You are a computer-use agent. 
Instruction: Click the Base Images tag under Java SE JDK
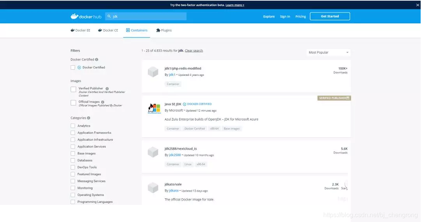point(232,129)
